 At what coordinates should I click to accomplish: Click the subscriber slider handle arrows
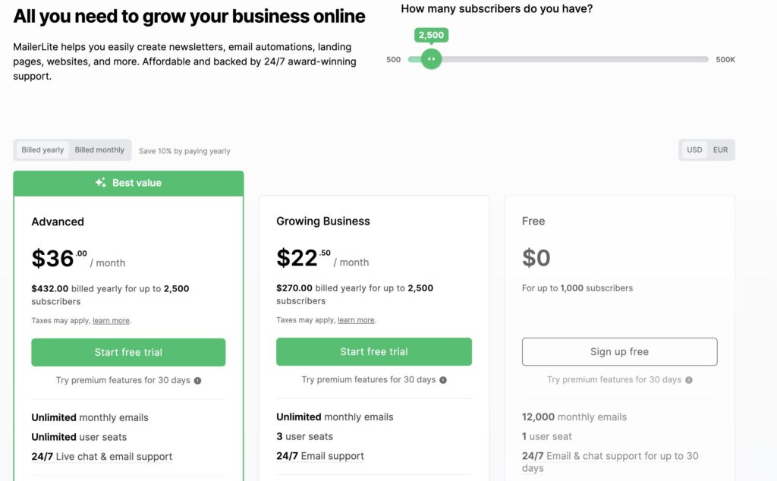tap(431, 59)
